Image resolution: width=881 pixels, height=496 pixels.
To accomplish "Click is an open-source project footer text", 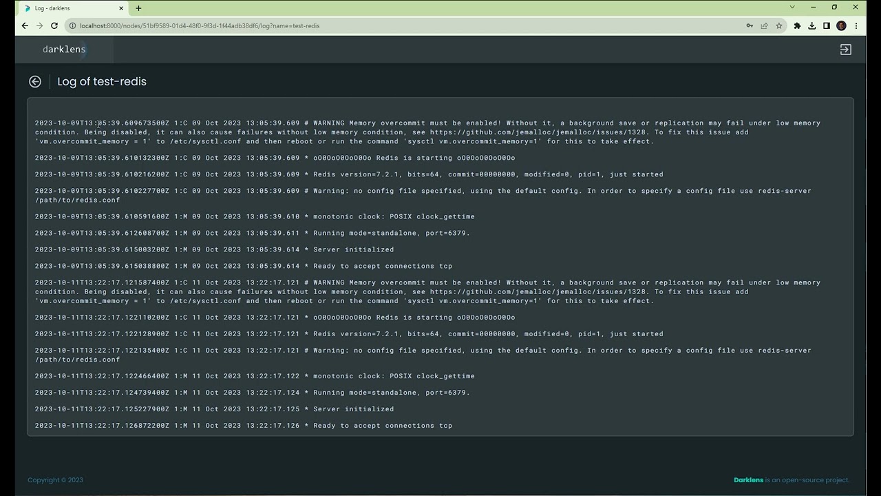I will [807, 480].
